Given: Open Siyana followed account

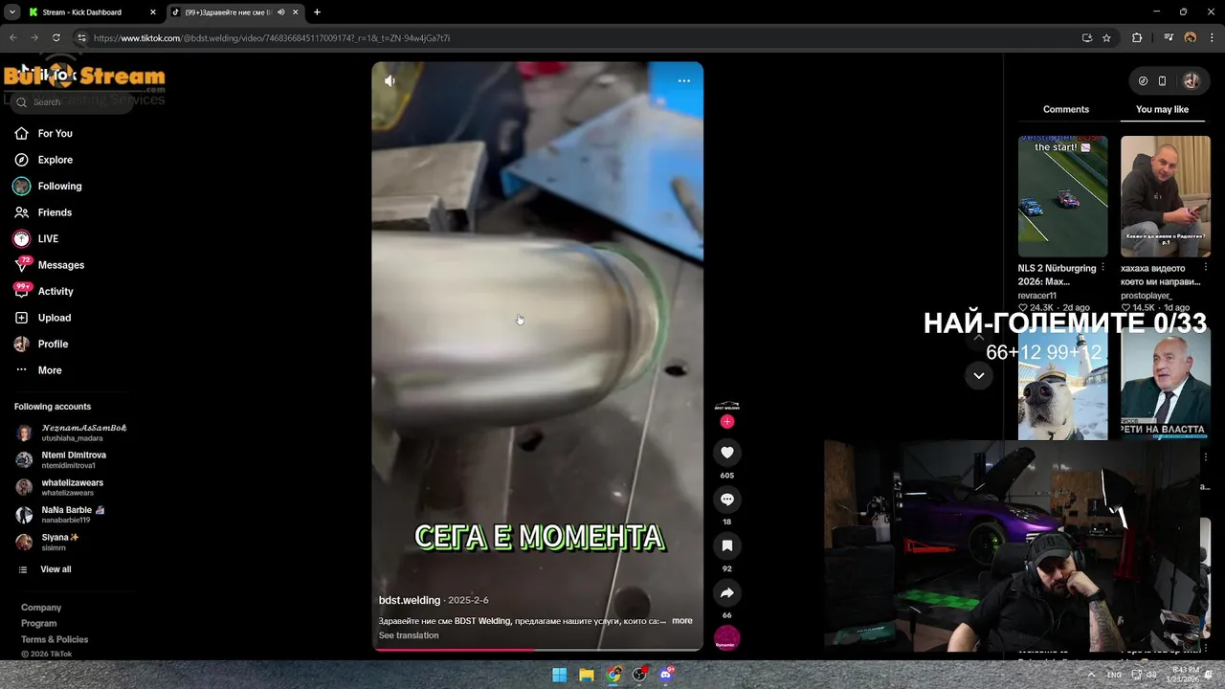Looking at the screenshot, I should click(48, 542).
